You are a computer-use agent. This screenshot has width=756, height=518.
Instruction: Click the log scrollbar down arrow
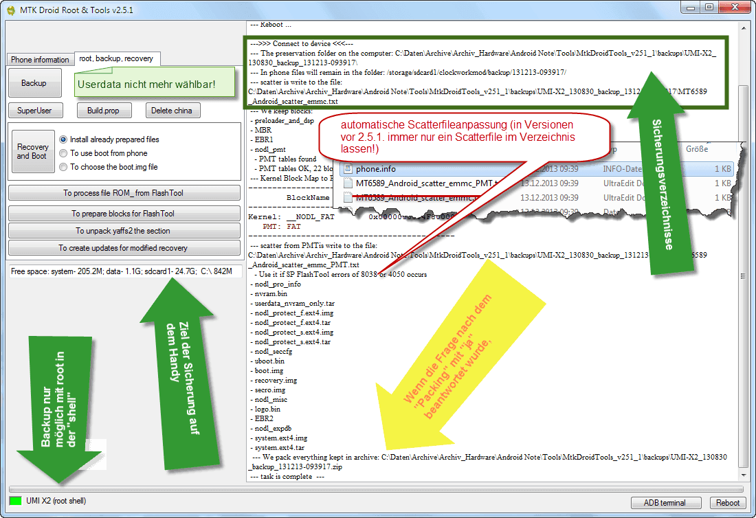744,475
